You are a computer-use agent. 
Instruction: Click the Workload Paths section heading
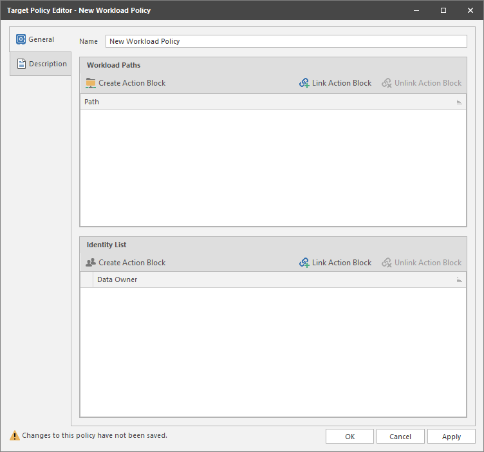113,65
